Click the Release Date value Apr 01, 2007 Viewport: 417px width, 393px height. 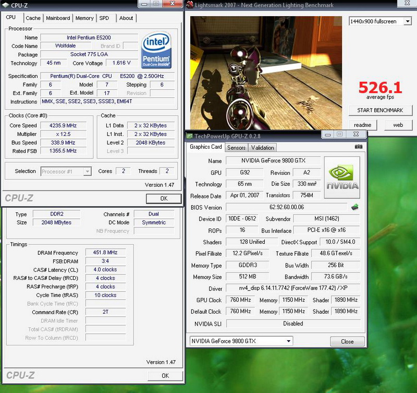[244, 195]
